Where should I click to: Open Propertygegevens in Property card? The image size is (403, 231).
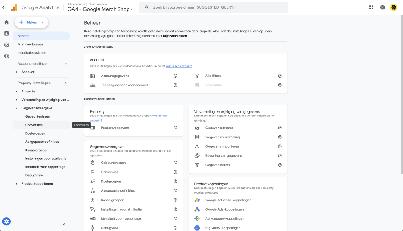coord(115,128)
